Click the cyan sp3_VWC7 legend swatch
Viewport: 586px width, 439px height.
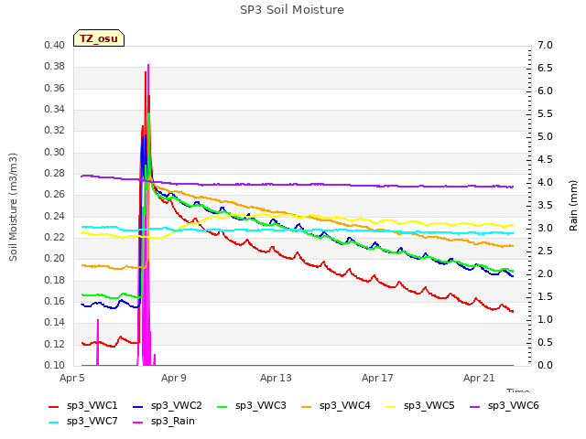tap(54, 423)
